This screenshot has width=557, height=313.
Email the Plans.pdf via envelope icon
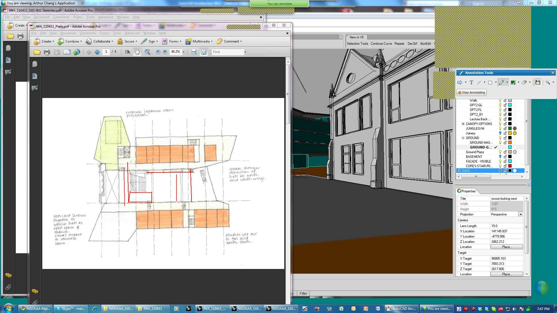coord(67,52)
